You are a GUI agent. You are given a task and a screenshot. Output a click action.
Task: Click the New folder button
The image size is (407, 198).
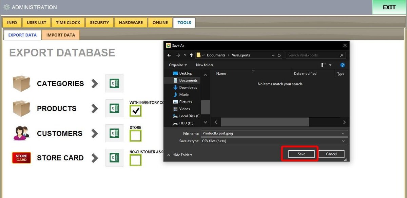205,65
